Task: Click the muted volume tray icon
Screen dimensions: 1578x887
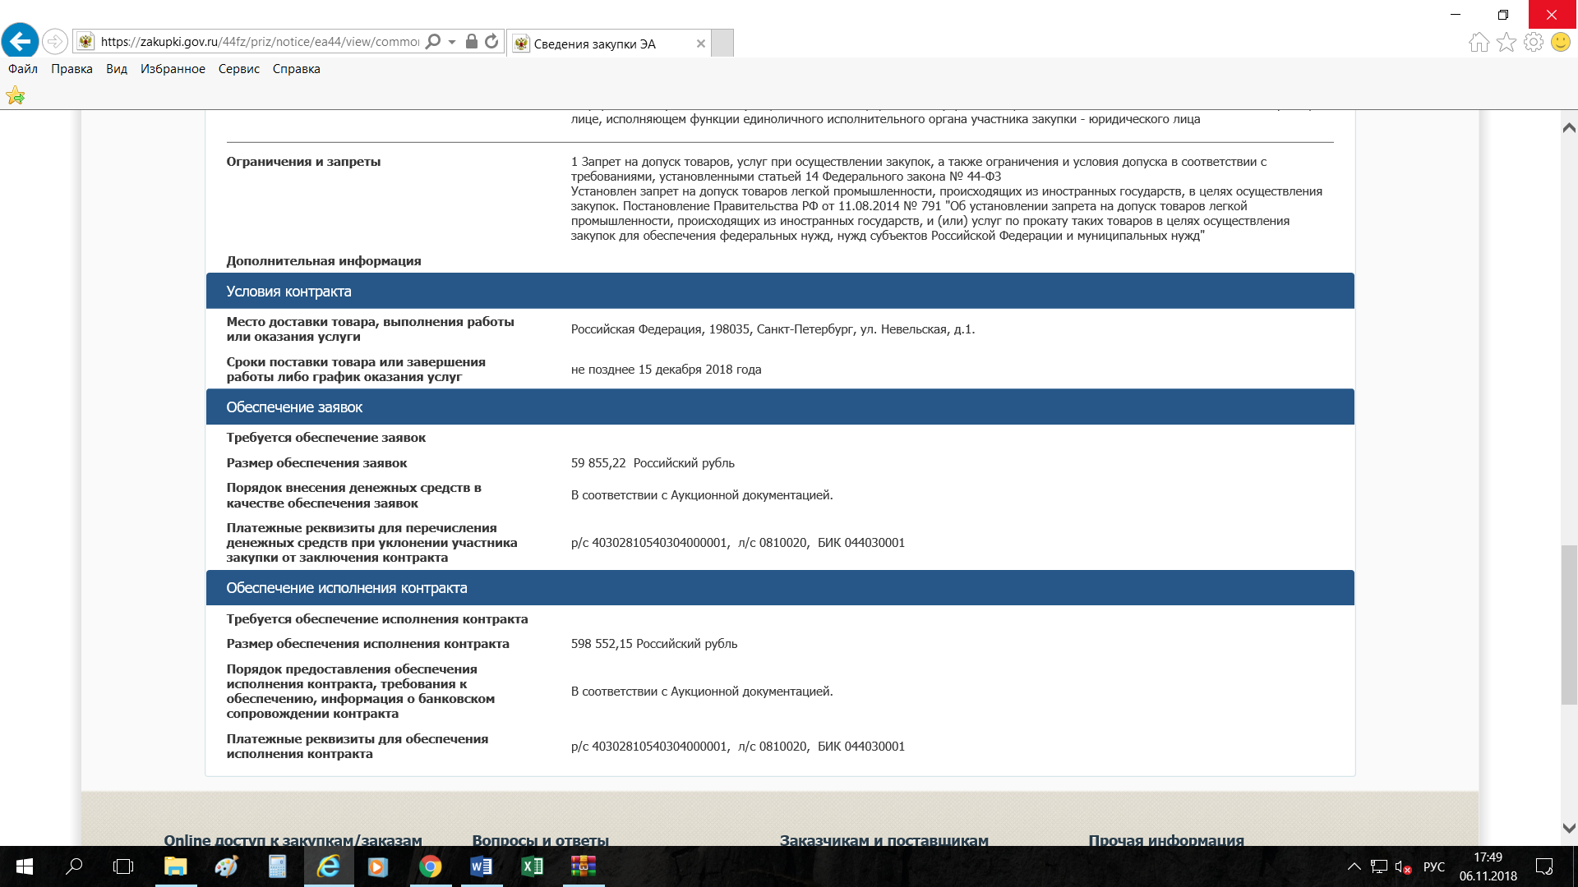Action: 1403,866
